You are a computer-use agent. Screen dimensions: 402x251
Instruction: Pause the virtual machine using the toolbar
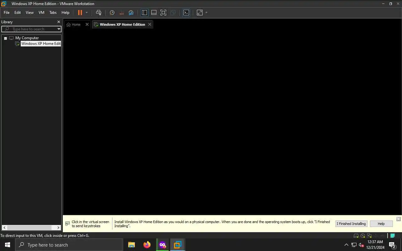(x=80, y=13)
